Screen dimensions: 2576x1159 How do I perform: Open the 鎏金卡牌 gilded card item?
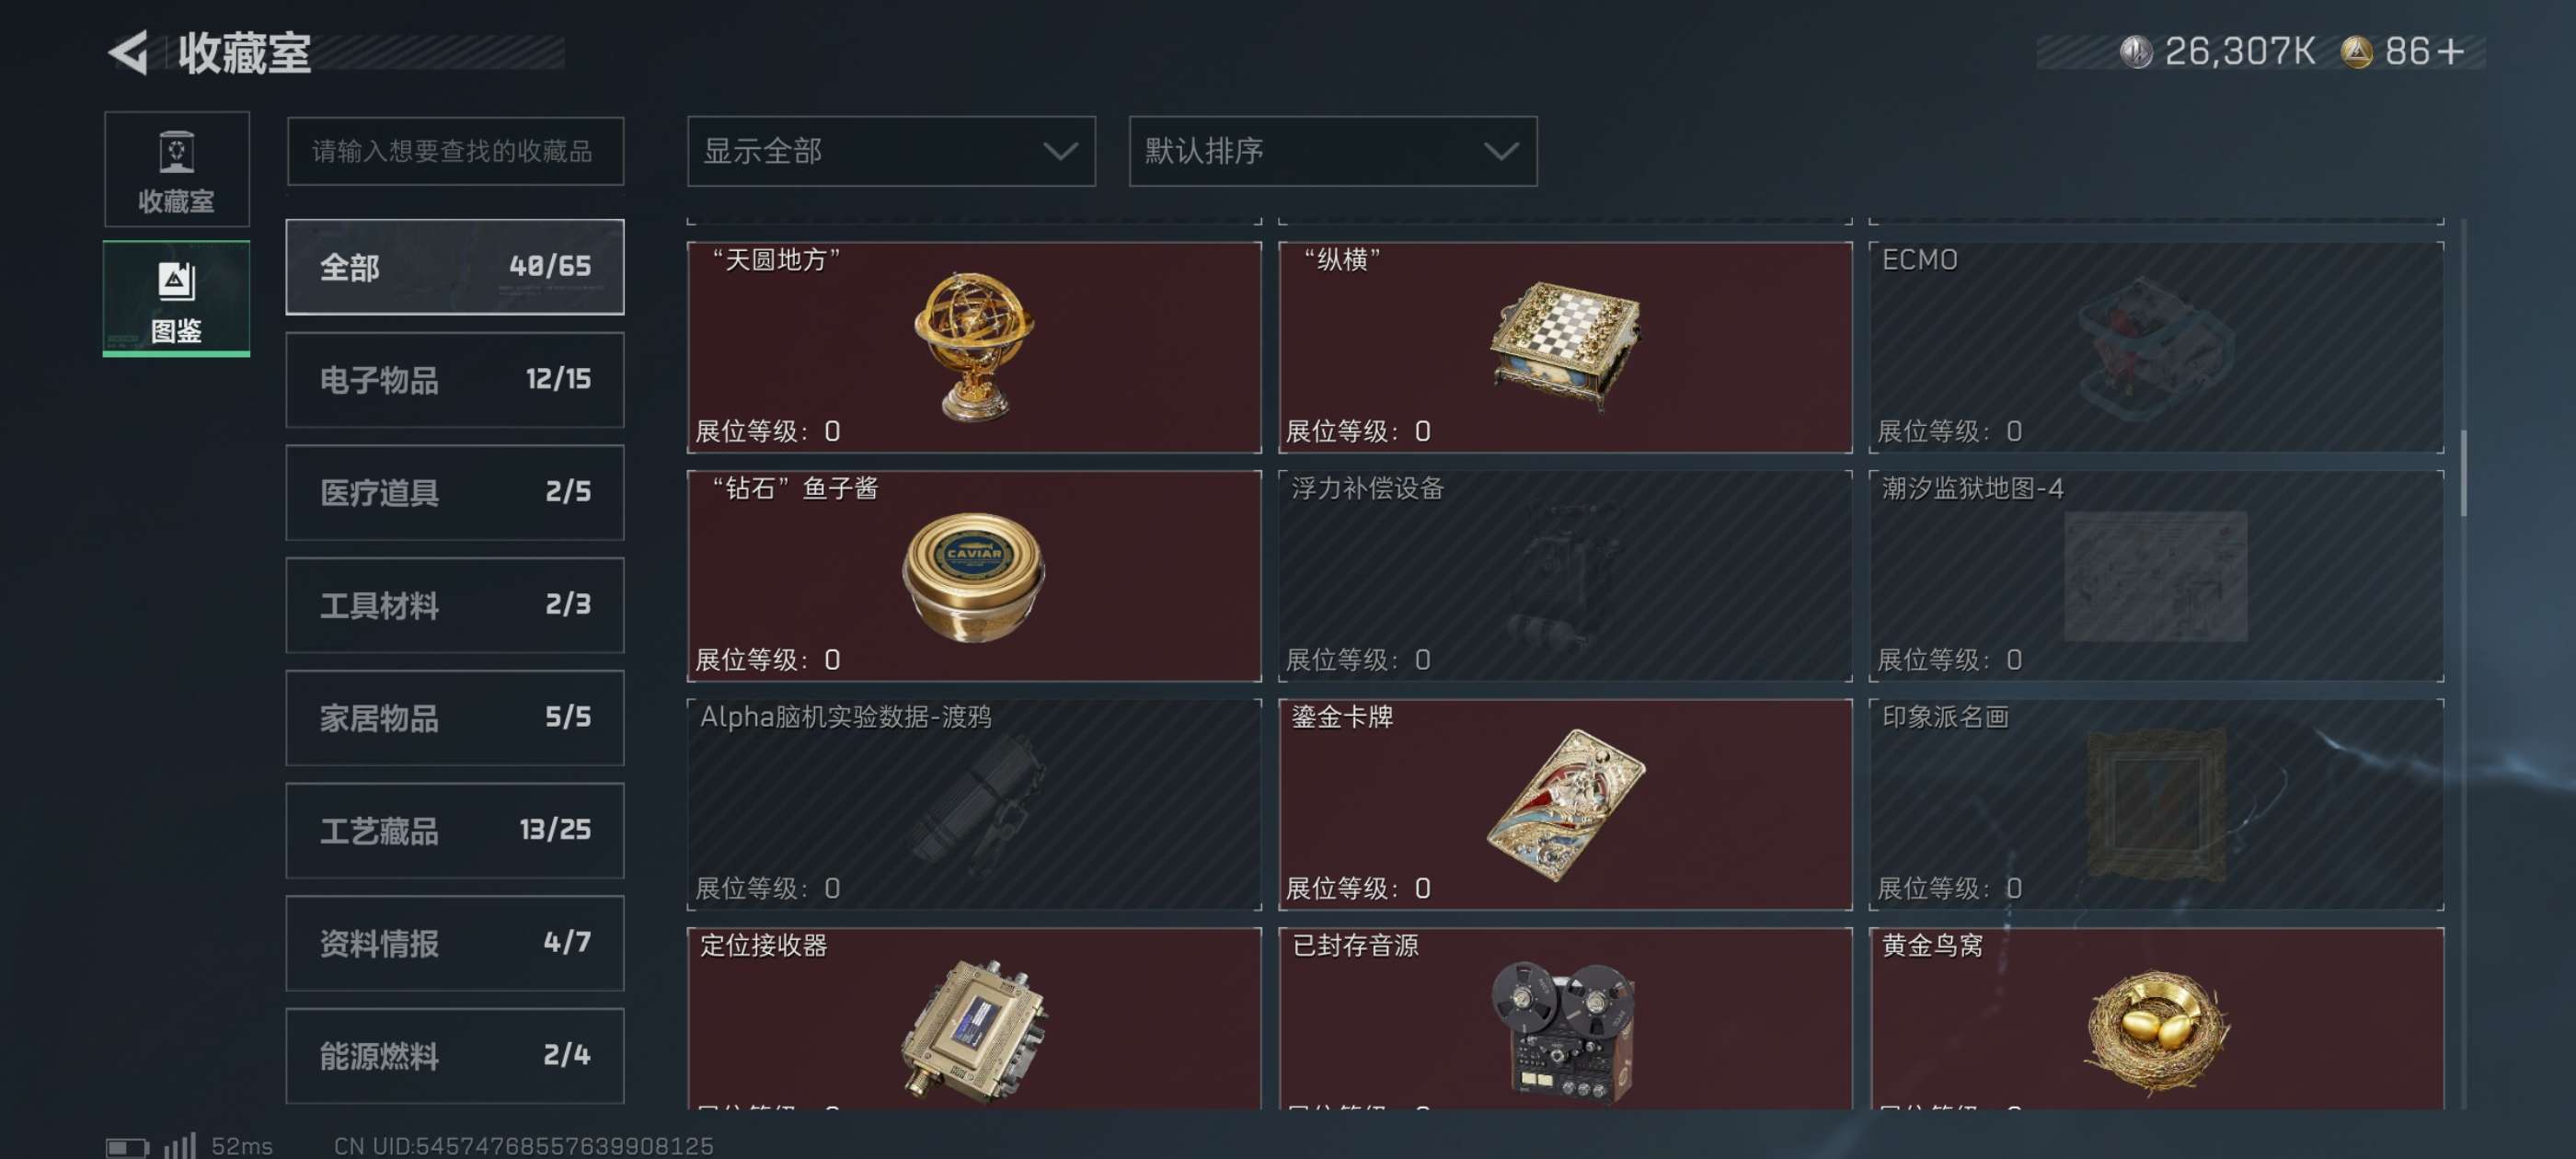coord(1565,804)
